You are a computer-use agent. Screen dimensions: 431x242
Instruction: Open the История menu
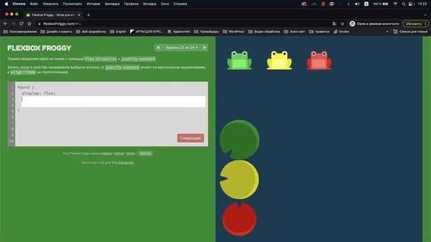[x=94, y=4]
